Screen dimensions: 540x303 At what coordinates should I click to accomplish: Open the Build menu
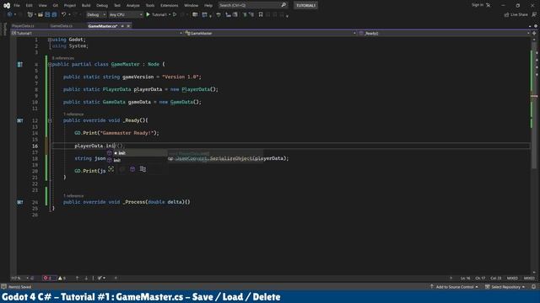[86, 6]
